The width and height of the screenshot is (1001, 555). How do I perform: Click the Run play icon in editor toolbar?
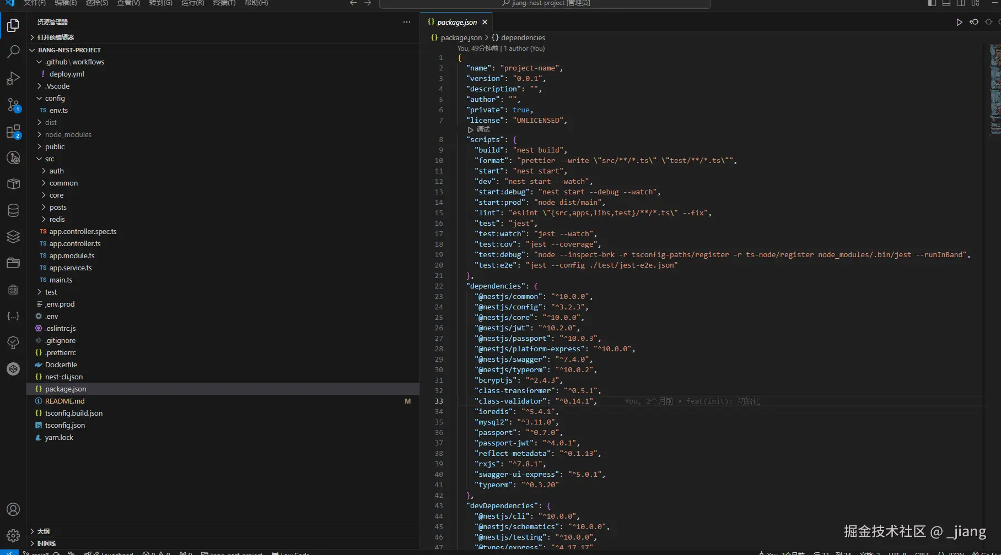[x=959, y=22]
